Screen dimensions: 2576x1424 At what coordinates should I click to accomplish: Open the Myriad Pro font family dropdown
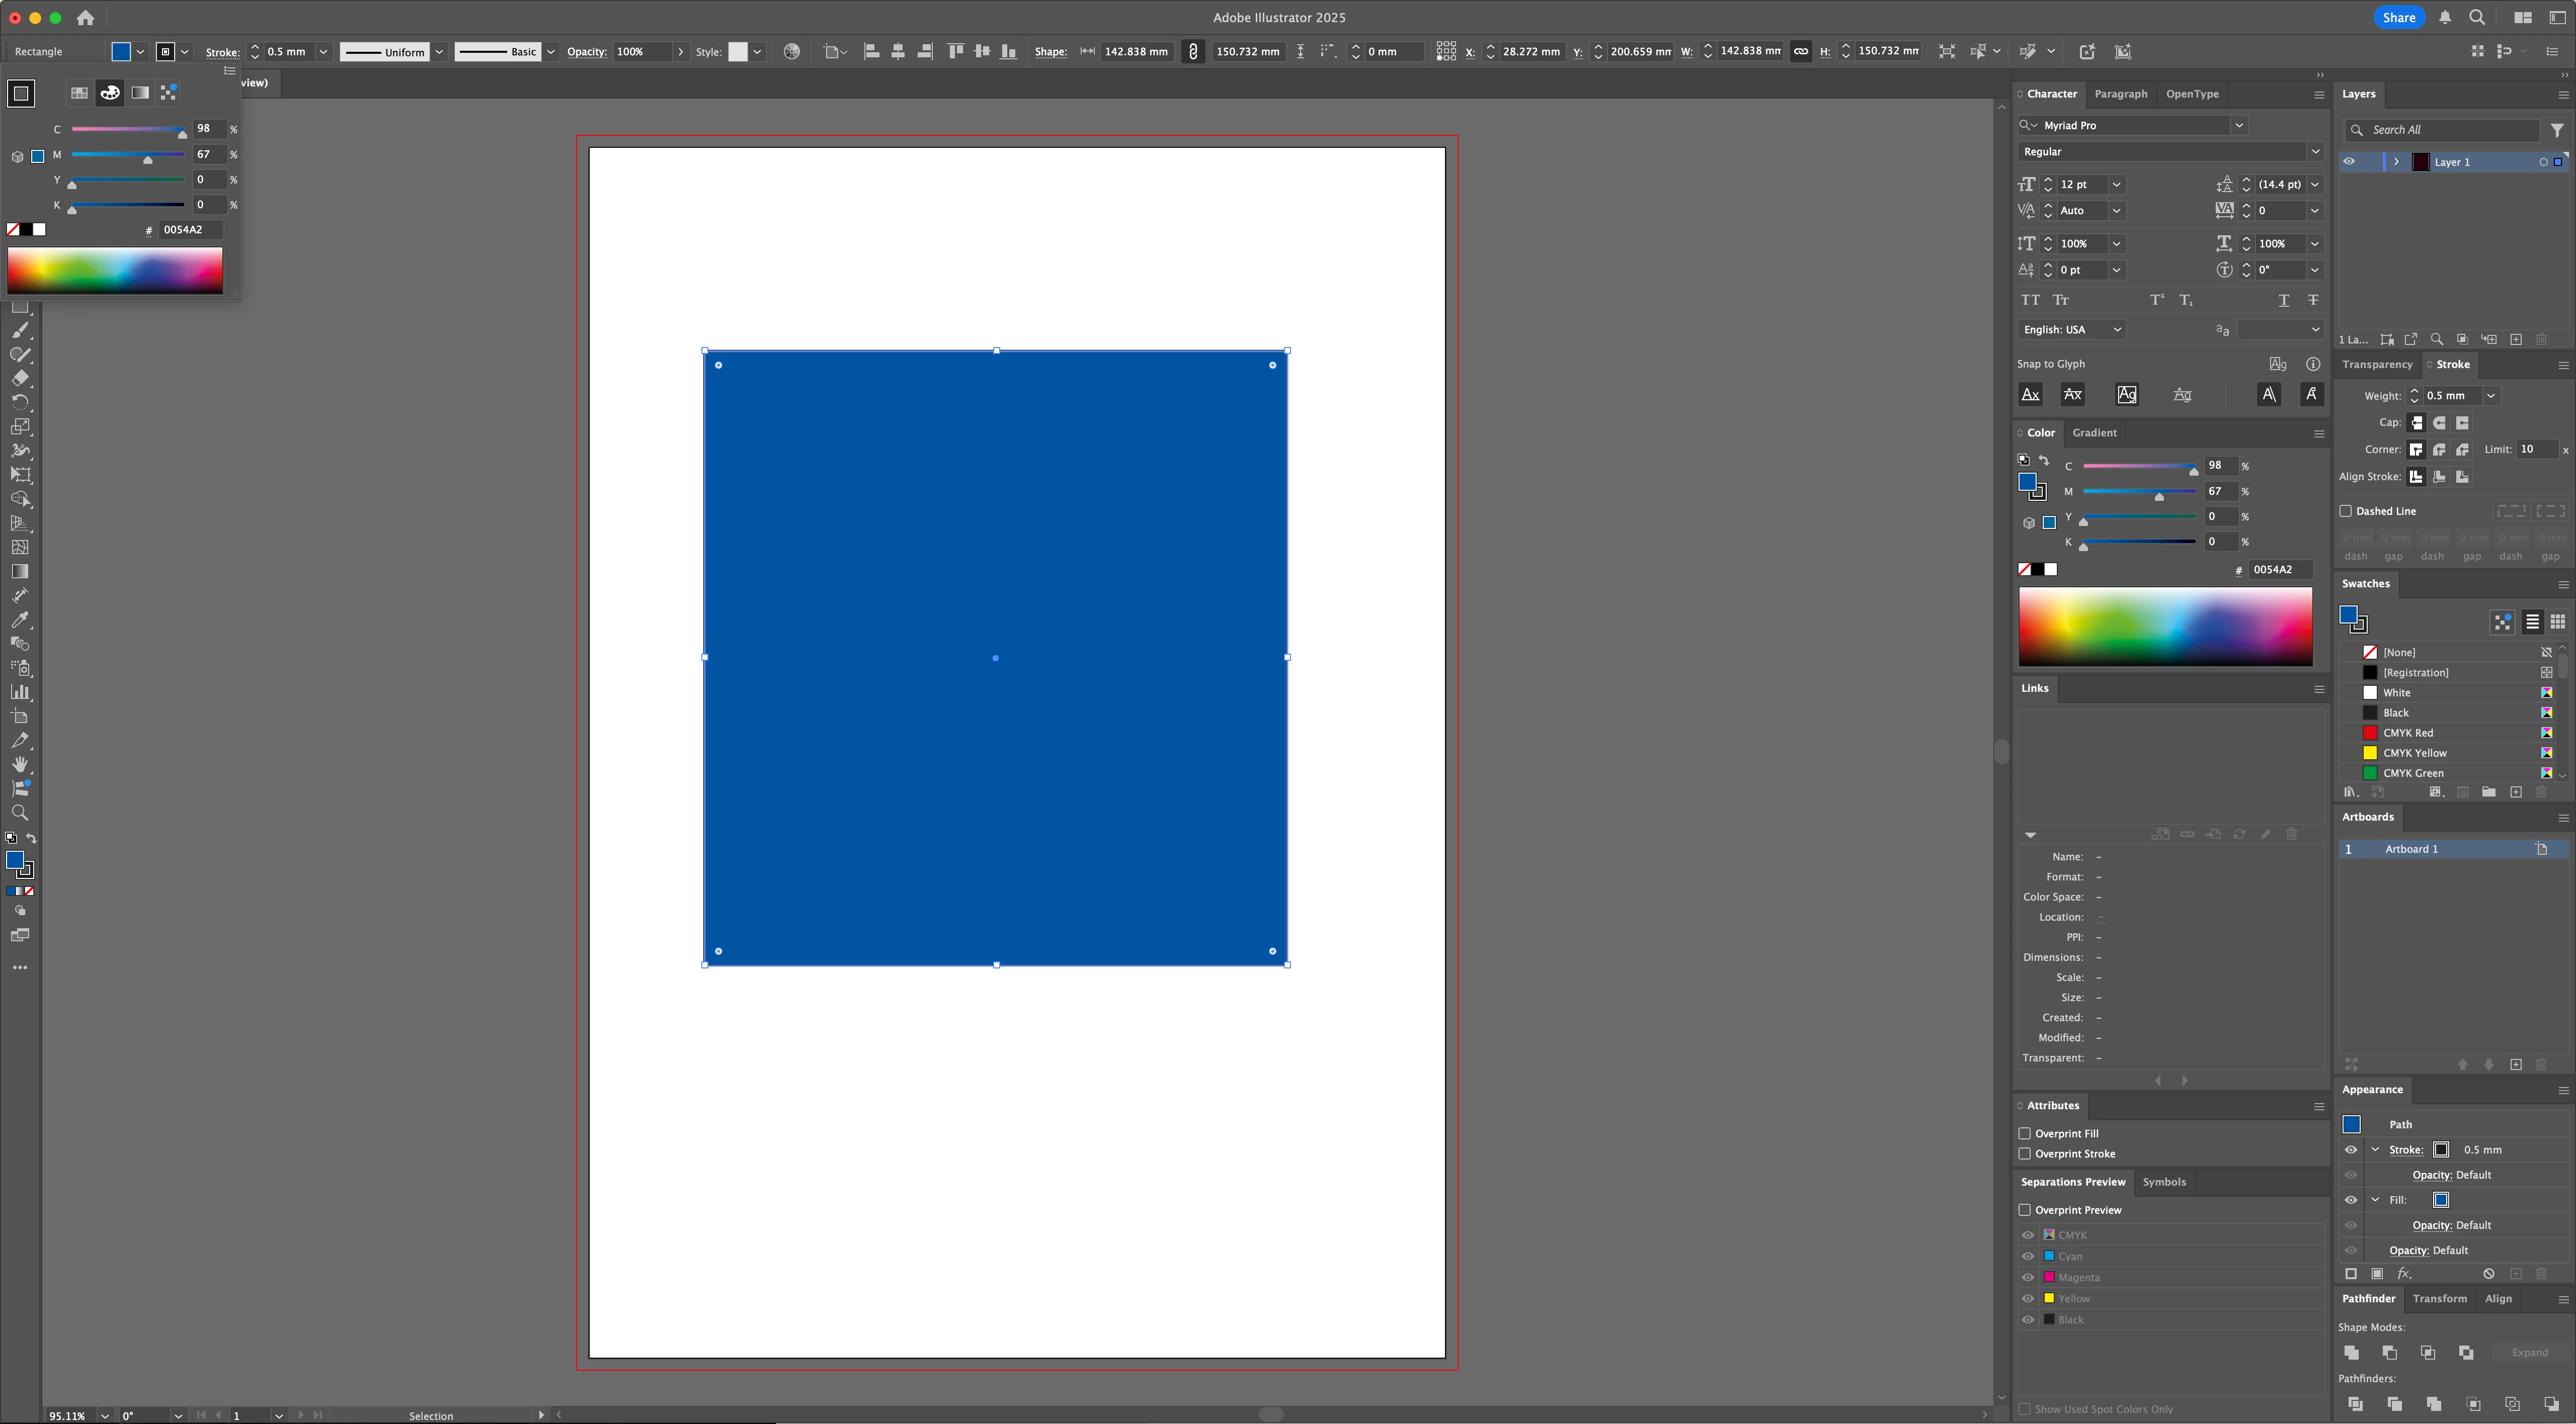tap(2239, 125)
